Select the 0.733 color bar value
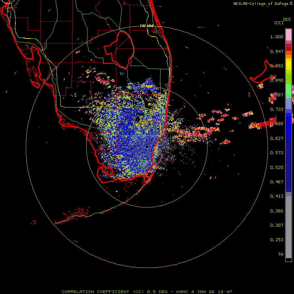 [x=277, y=109]
